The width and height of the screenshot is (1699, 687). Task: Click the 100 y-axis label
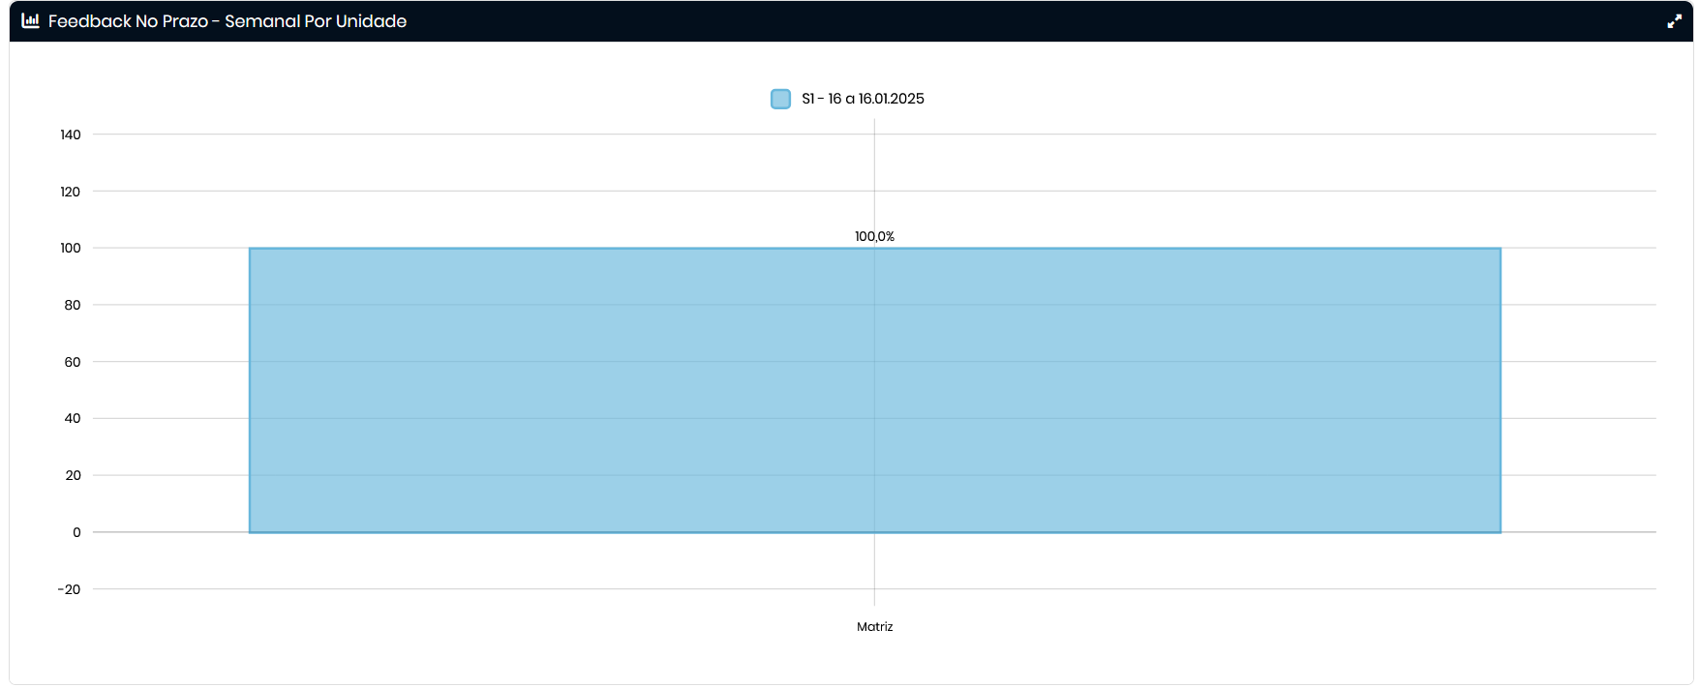(71, 248)
